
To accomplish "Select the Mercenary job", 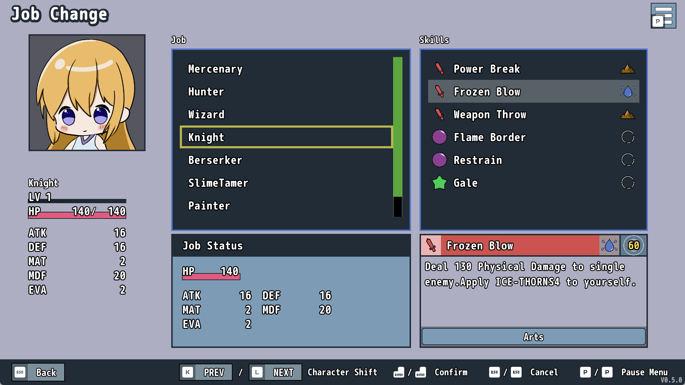I will (215, 69).
